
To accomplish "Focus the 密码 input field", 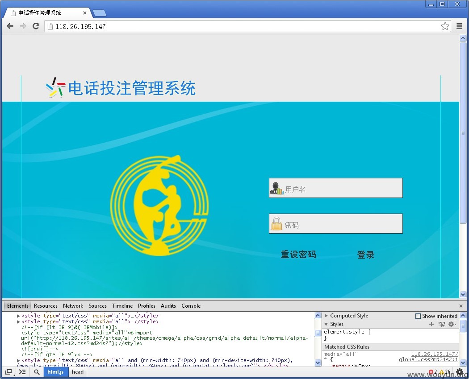I will (335, 223).
